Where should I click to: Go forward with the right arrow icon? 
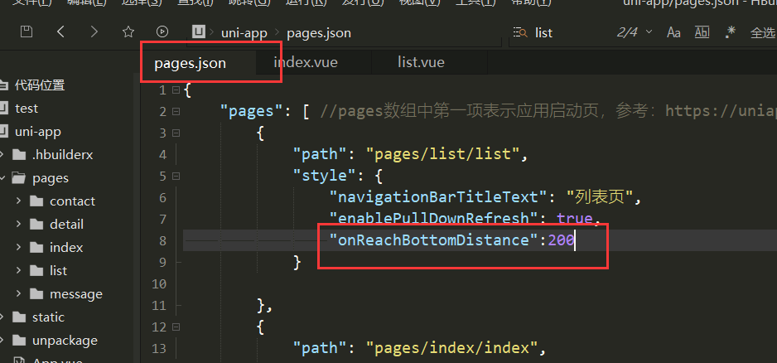click(x=94, y=32)
